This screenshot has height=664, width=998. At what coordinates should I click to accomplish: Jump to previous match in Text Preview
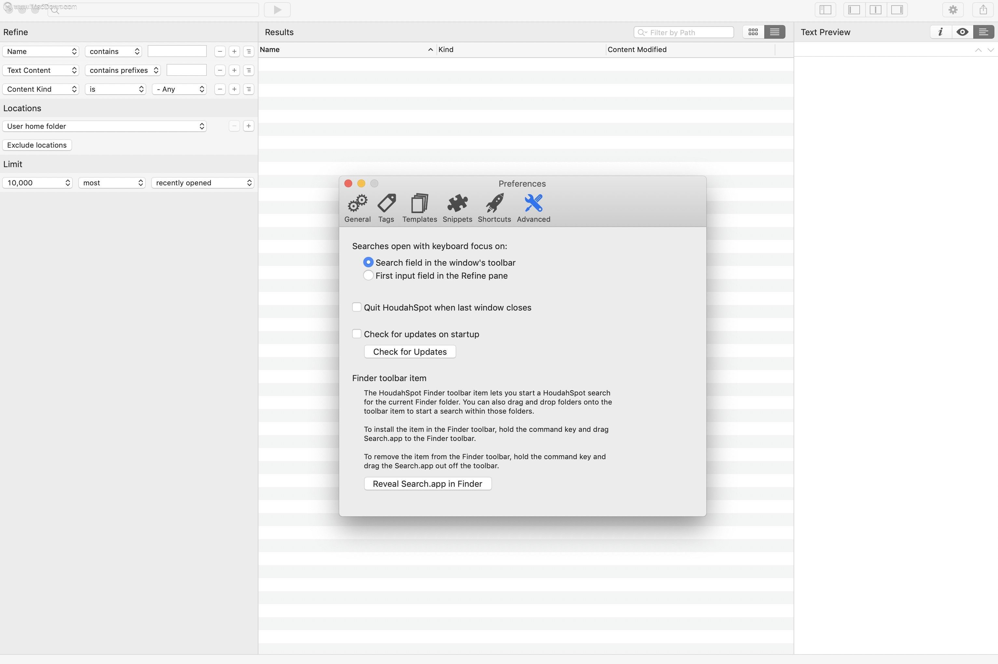978,50
